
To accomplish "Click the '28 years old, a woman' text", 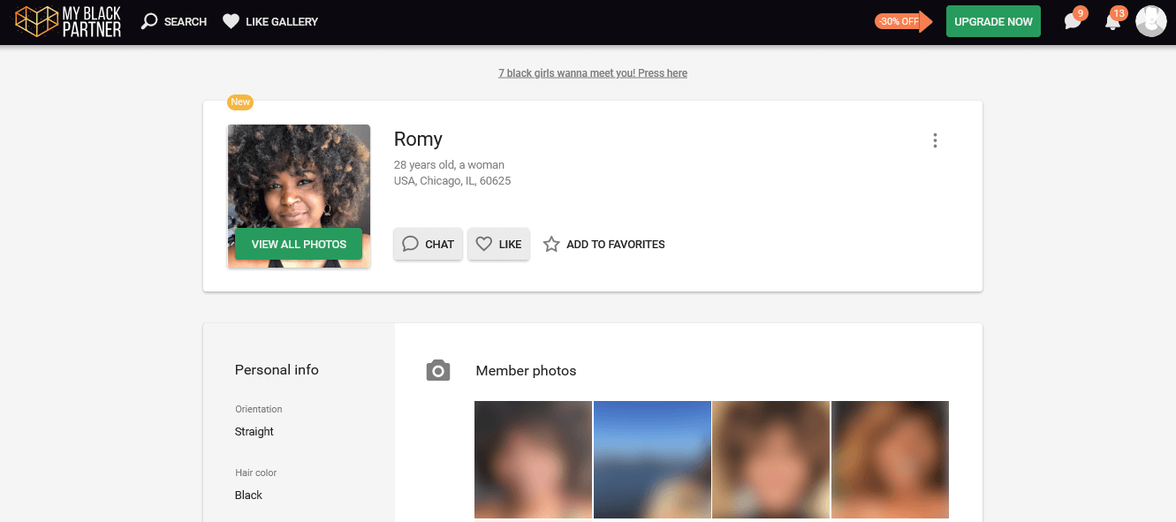I will tap(449, 165).
